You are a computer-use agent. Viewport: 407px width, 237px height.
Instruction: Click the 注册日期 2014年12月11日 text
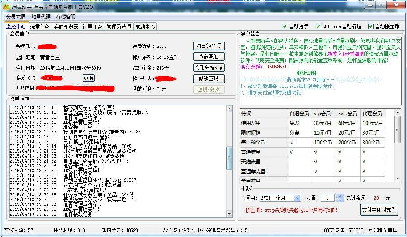tap(58, 68)
